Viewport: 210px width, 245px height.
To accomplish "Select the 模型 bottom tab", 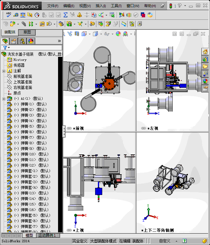I will click(29, 235).
